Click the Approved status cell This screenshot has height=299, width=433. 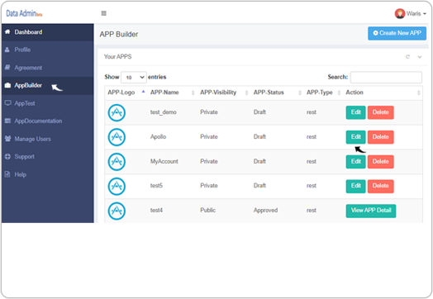pyautogui.click(x=265, y=211)
